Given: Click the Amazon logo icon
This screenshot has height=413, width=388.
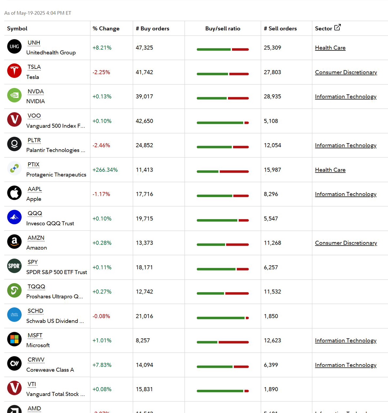Looking at the screenshot, I should (x=14, y=241).
